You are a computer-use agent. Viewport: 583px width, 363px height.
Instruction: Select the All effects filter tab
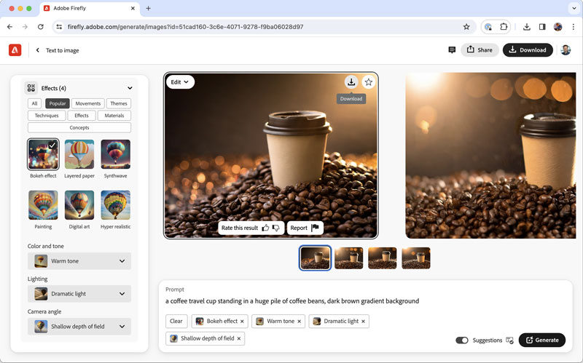coord(34,103)
